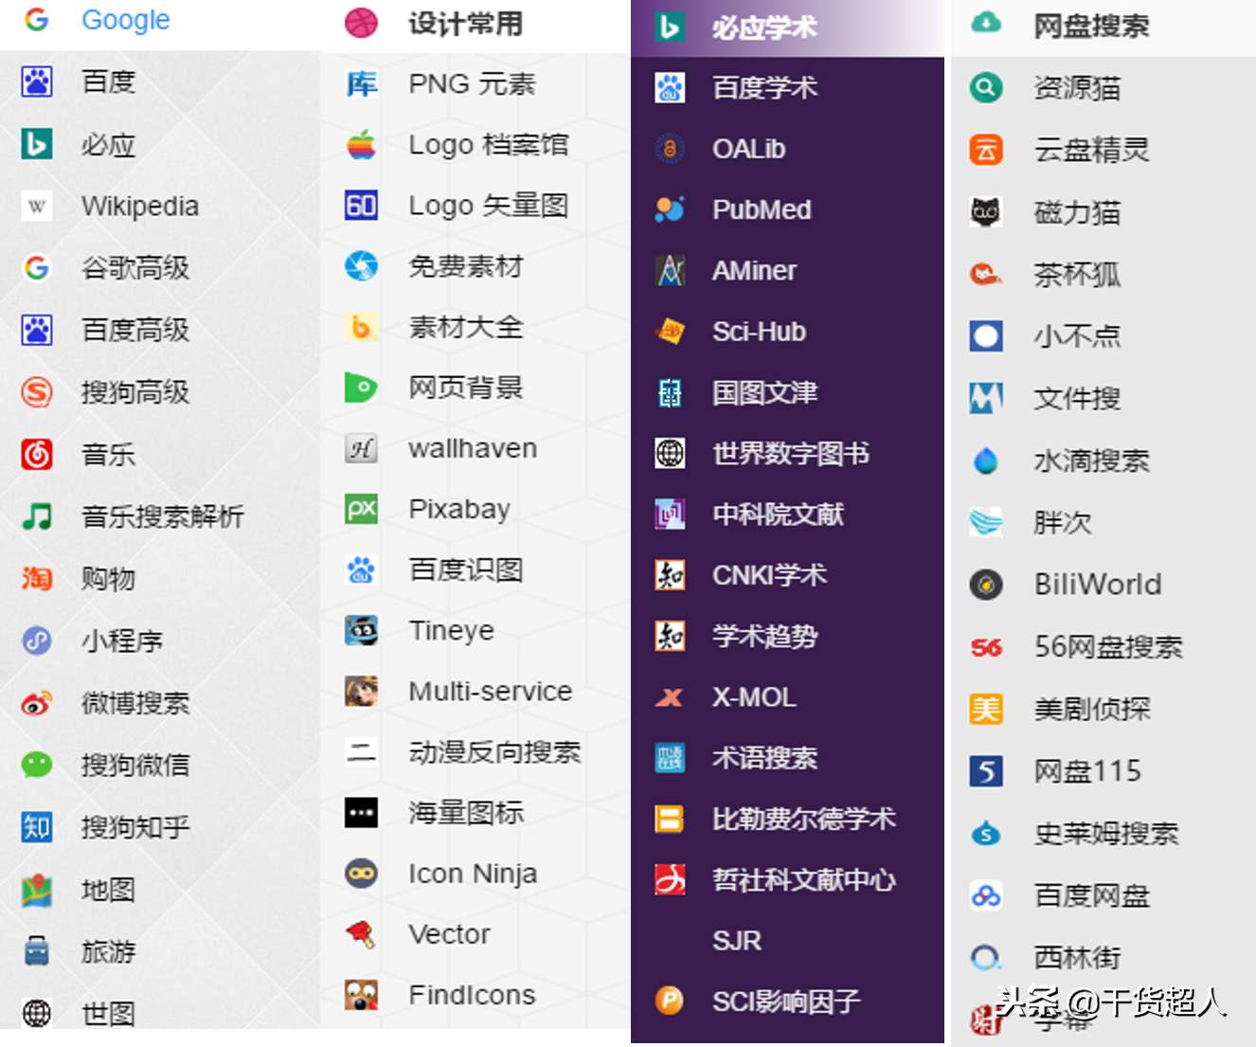The width and height of the screenshot is (1256, 1047).
Task: Open the CNKI学术 link
Action: coord(769,575)
